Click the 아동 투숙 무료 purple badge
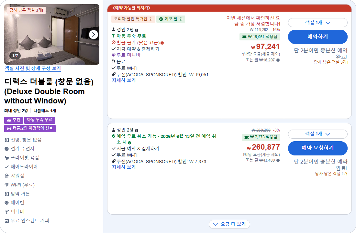Screen dimensions: 356x233 [39, 120]
